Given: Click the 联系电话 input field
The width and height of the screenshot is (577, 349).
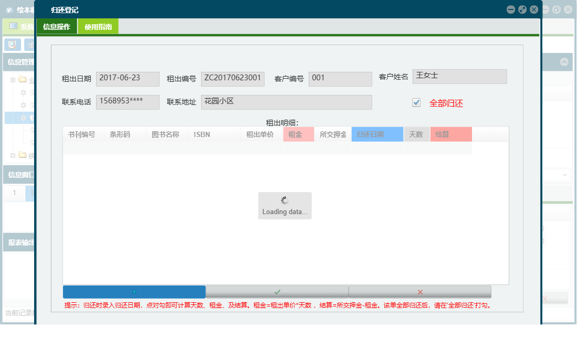Looking at the screenshot, I should [128, 102].
